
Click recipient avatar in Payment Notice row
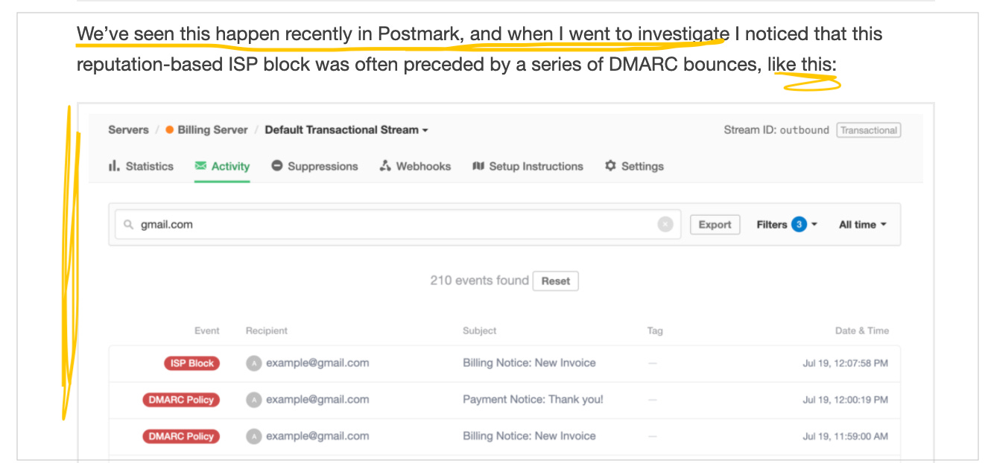pos(254,400)
